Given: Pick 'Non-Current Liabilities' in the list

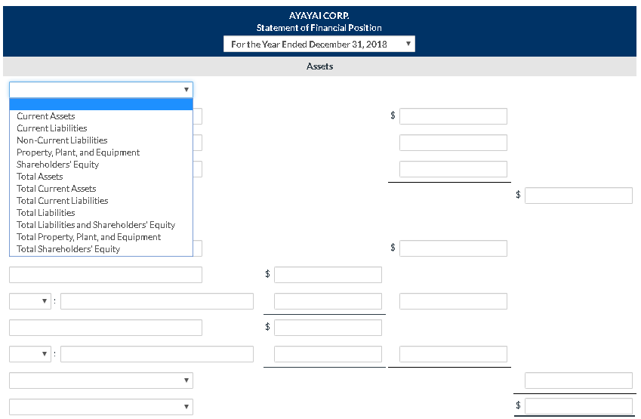Looking at the screenshot, I should pyautogui.click(x=100, y=140).
